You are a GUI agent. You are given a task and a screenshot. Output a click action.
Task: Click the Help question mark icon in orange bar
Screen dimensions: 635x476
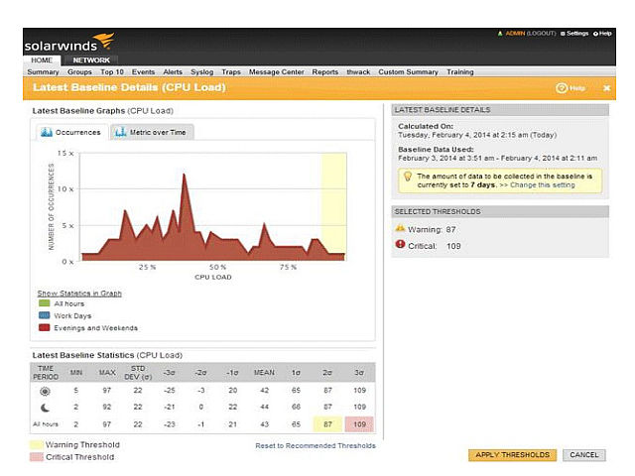(562, 88)
